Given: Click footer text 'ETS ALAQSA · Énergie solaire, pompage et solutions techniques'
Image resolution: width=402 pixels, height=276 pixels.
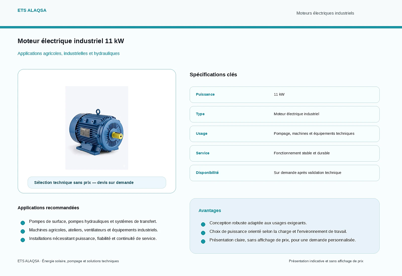Looking at the screenshot, I should [68, 261].
